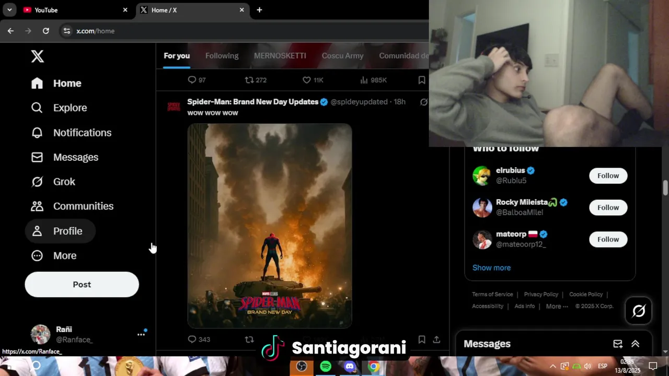669x376 pixels.
Task: Reply to the Spider-Man post with 343 replies
Action: click(199, 339)
